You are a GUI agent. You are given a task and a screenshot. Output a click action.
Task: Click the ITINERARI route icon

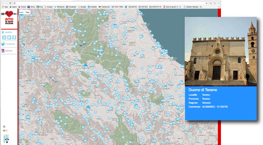(3, 44)
